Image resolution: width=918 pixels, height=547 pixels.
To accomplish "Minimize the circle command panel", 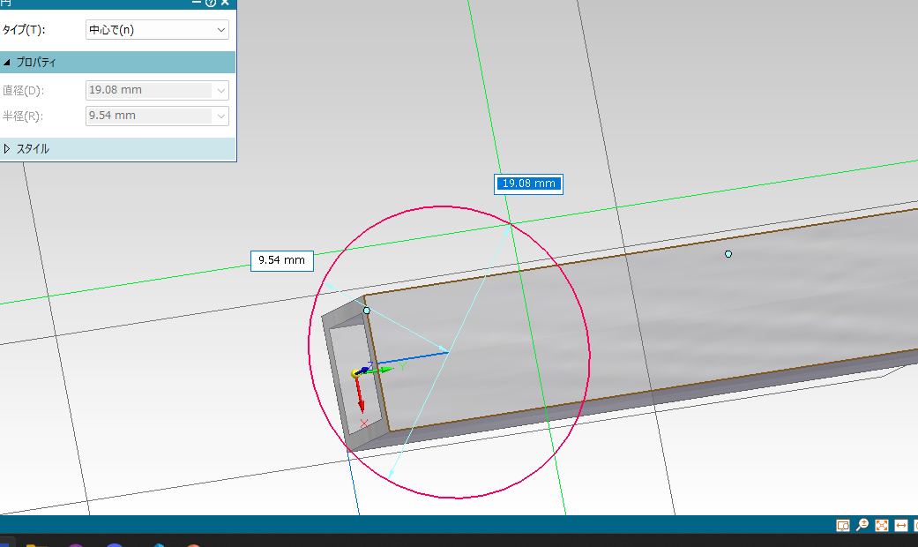I will pos(197,3).
